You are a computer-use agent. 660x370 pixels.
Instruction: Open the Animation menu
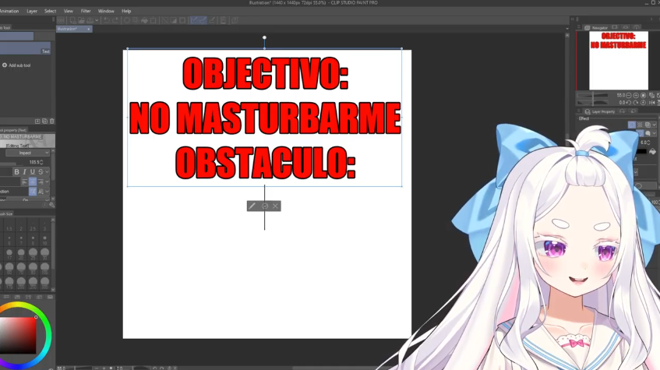click(9, 11)
